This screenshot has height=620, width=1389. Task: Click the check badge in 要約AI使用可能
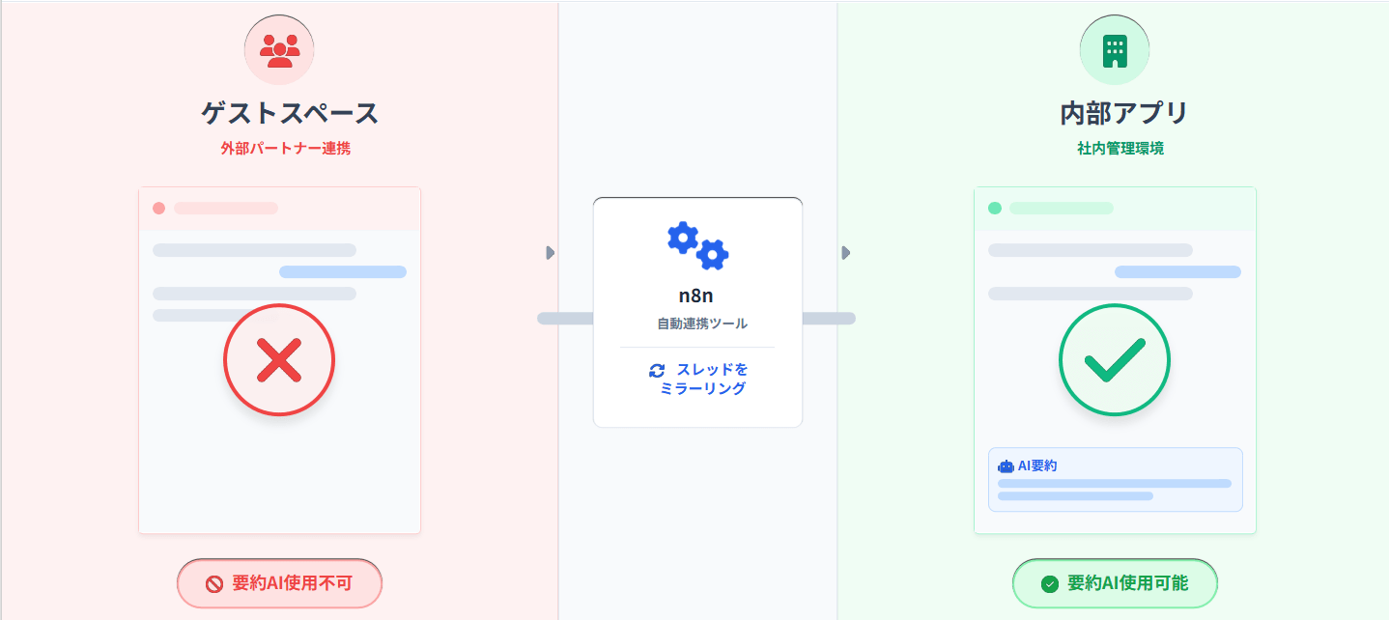point(1050,584)
